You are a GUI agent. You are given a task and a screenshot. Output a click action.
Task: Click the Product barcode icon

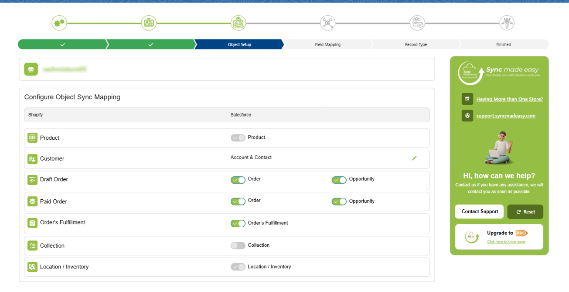click(x=32, y=138)
